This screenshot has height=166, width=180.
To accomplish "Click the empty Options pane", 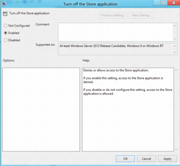I will [41, 110].
